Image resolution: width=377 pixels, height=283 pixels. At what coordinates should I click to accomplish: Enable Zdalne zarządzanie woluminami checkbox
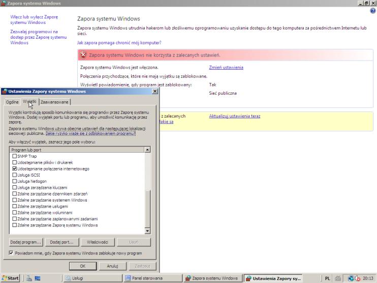(14, 212)
